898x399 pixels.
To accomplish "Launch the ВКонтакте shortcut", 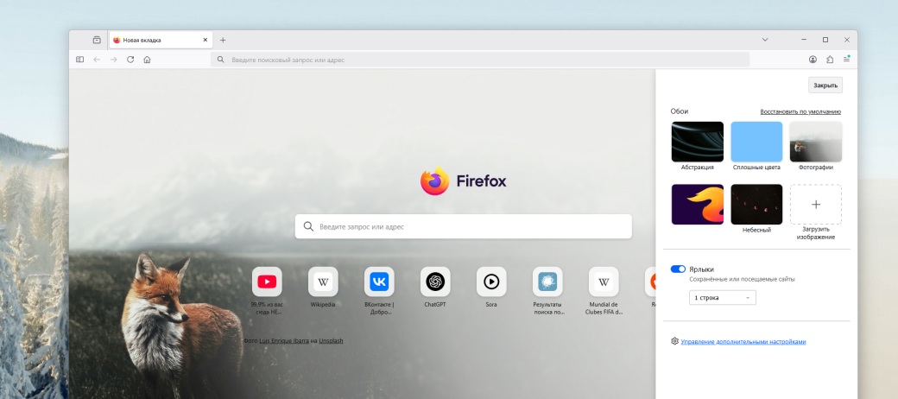I will [379, 282].
